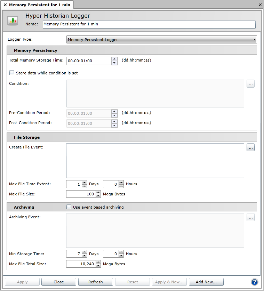This screenshot has width=264, height=291.
Task: Click into the Name text field
Action: tap(149, 24)
